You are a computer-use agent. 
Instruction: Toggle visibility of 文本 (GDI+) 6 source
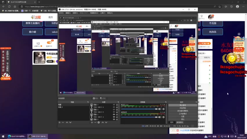pyautogui.click(x=114, y=107)
